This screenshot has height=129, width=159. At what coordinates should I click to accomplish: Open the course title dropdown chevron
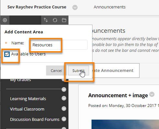(x=75, y=7)
